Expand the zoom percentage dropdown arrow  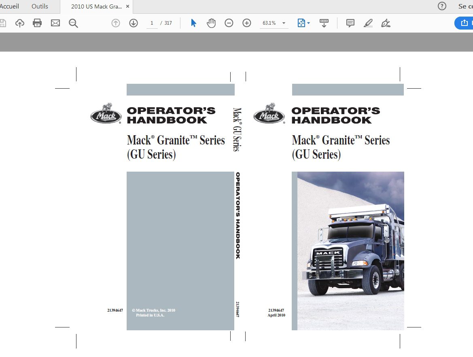284,23
